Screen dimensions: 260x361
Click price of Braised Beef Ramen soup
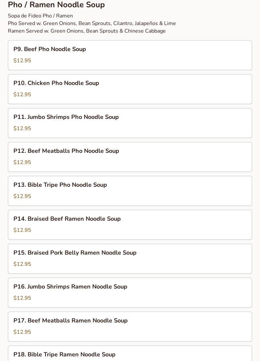point(22,230)
